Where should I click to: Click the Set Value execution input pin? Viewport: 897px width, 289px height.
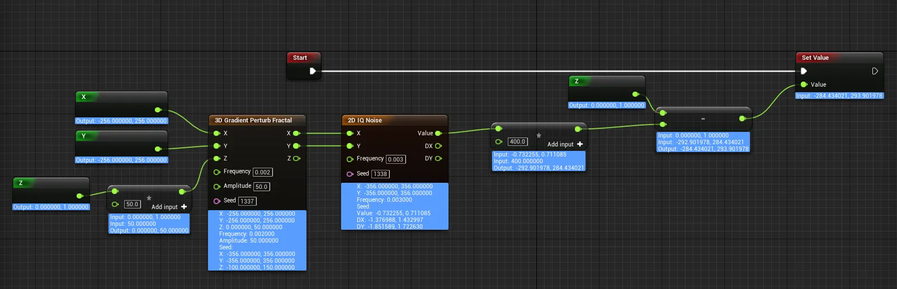(804, 71)
